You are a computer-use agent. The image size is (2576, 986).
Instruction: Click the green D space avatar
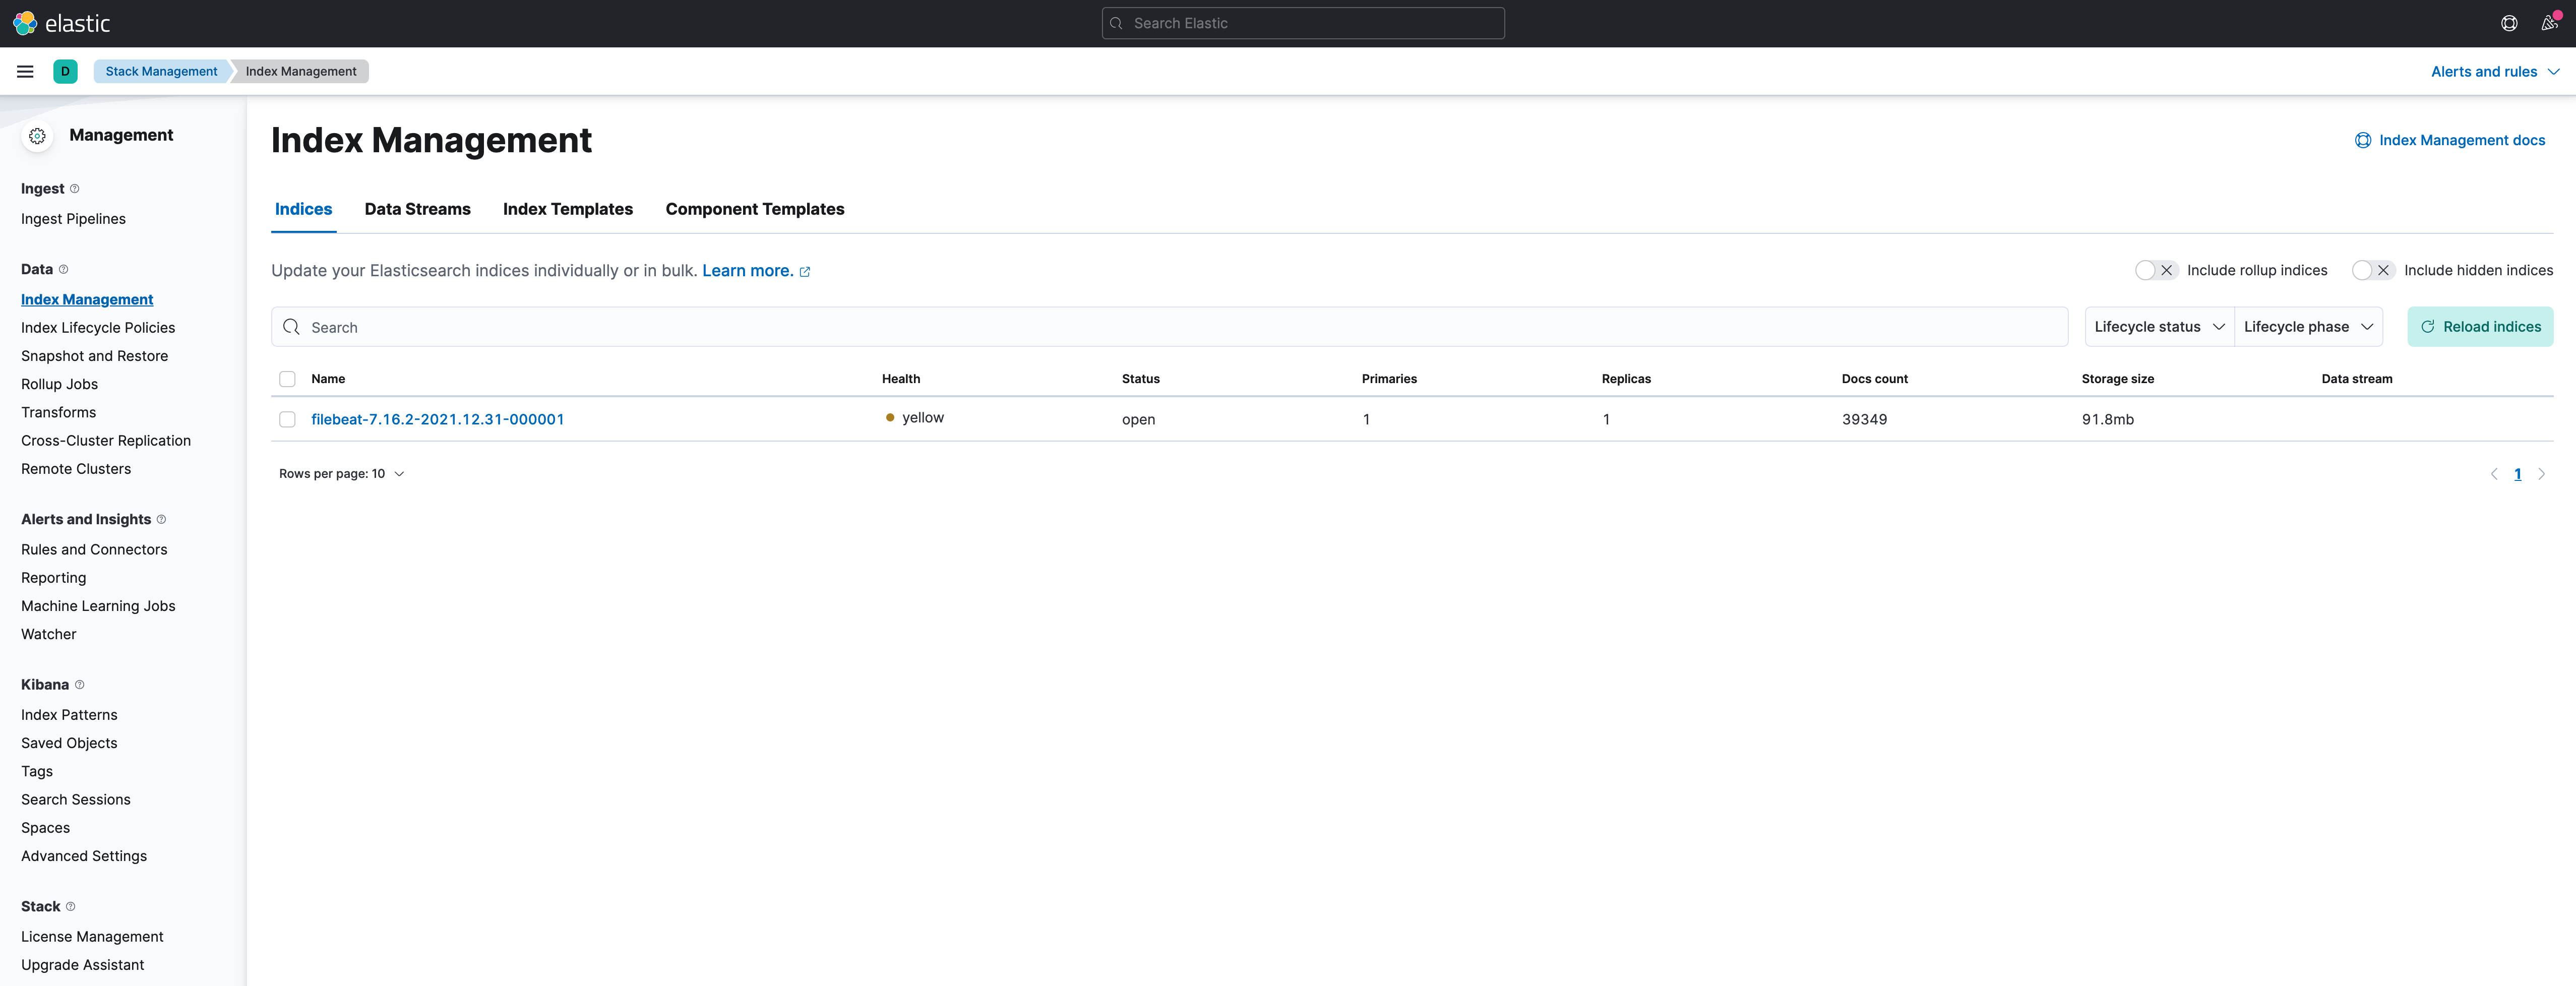click(x=65, y=71)
